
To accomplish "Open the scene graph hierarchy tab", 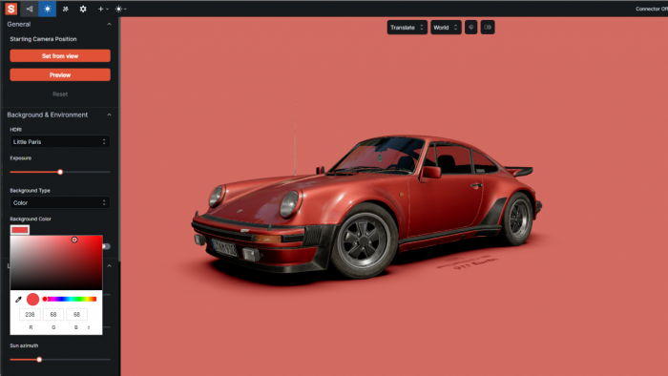I will pyautogui.click(x=30, y=9).
